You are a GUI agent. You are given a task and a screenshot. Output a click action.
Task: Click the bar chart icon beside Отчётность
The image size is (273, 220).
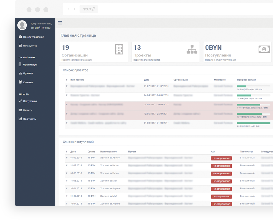[20, 119]
